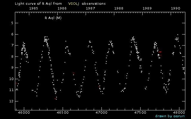The image size is (191, 119).
Task: Select the 1986 year label
Action: [62, 9]
